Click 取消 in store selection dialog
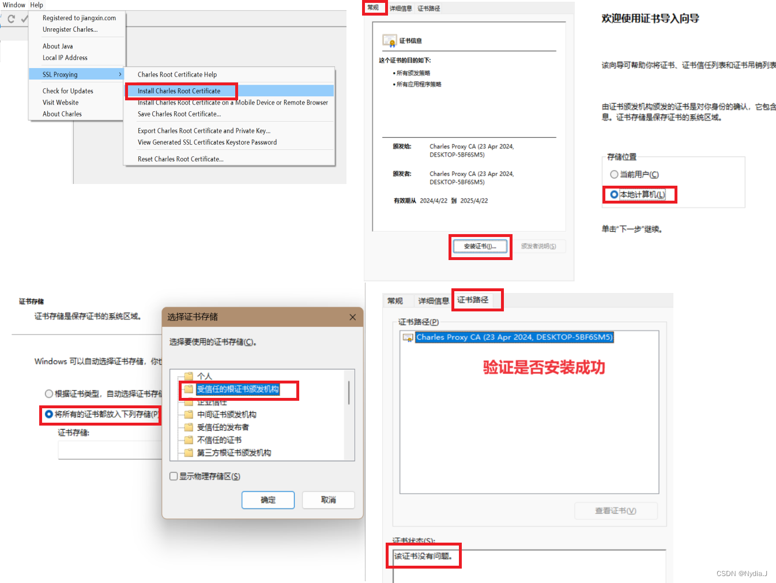This screenshot has width=776, height=583. click(329, 500)
